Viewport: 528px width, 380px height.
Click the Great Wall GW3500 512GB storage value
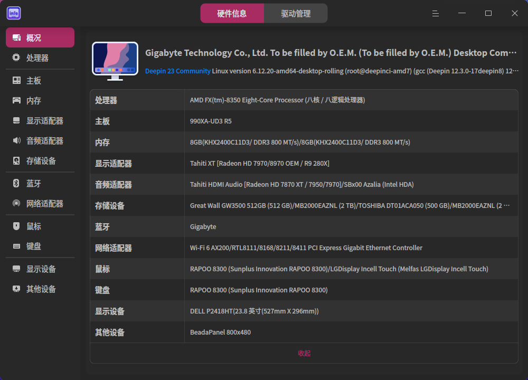350,205
